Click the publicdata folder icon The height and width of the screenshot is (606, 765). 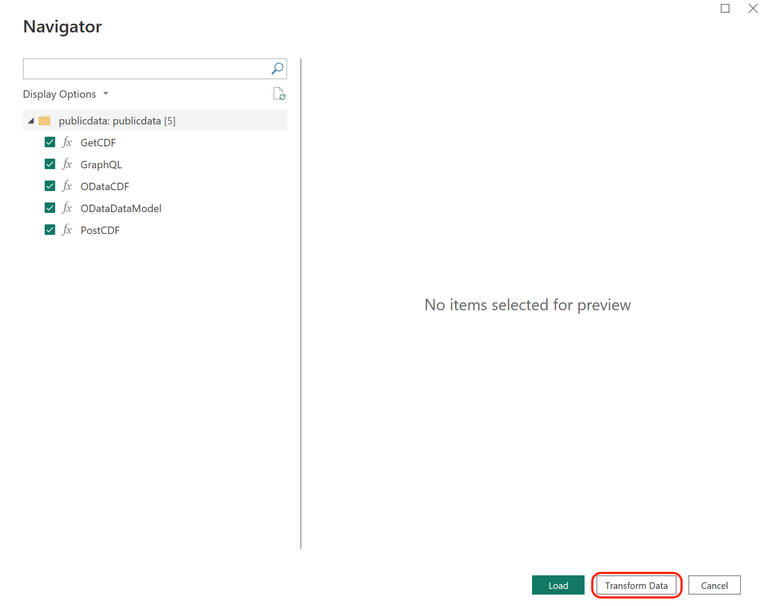point(45,120)
